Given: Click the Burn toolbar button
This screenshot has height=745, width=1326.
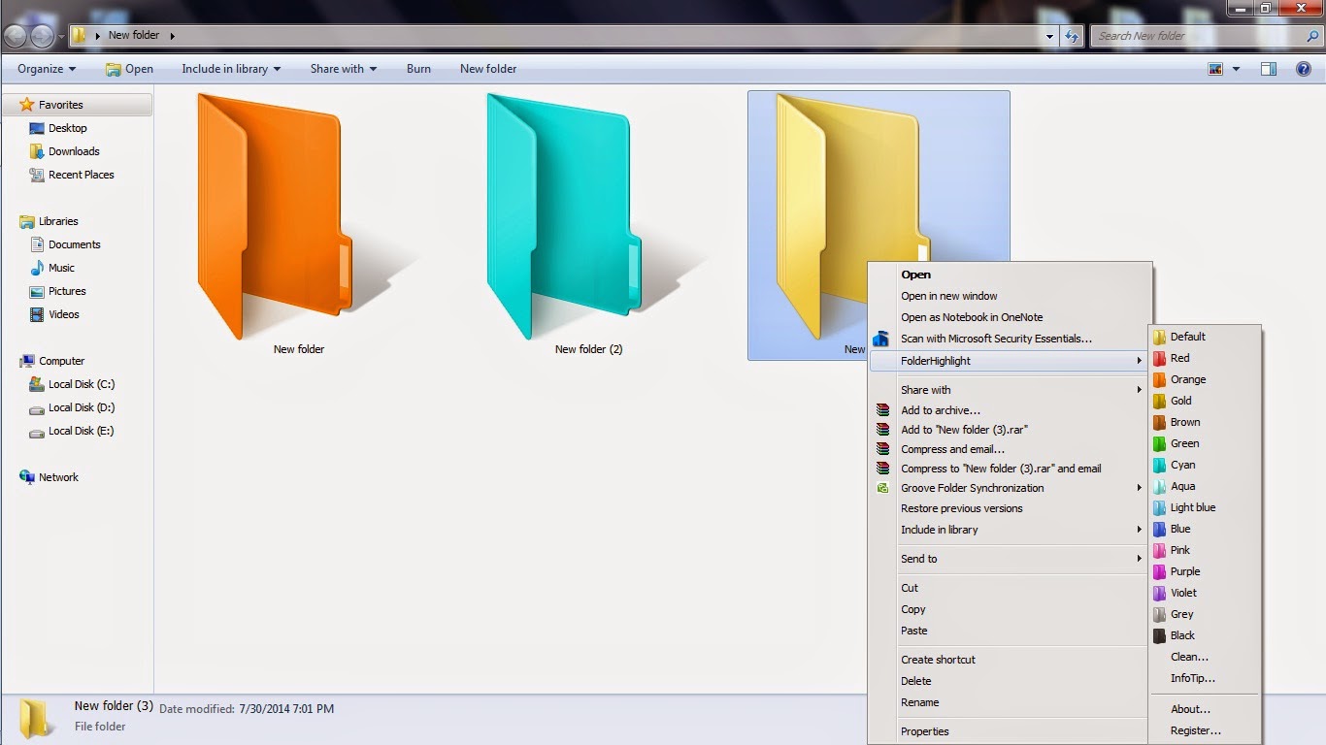Looking at the screenshot, I should pyautogui.click(x=418, y=69).
